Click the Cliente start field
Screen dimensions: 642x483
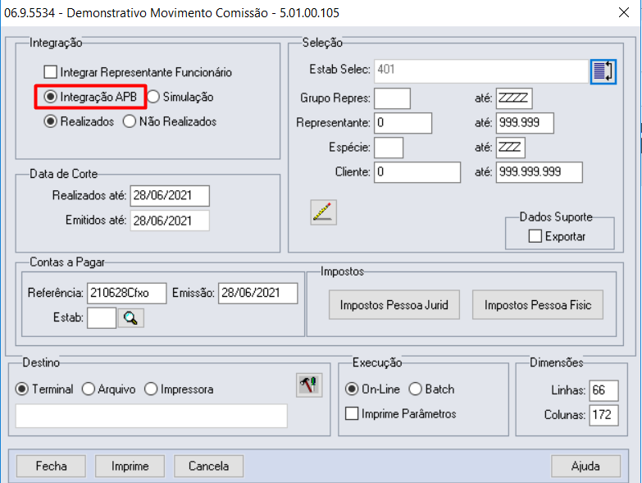[x=417, y=172]
